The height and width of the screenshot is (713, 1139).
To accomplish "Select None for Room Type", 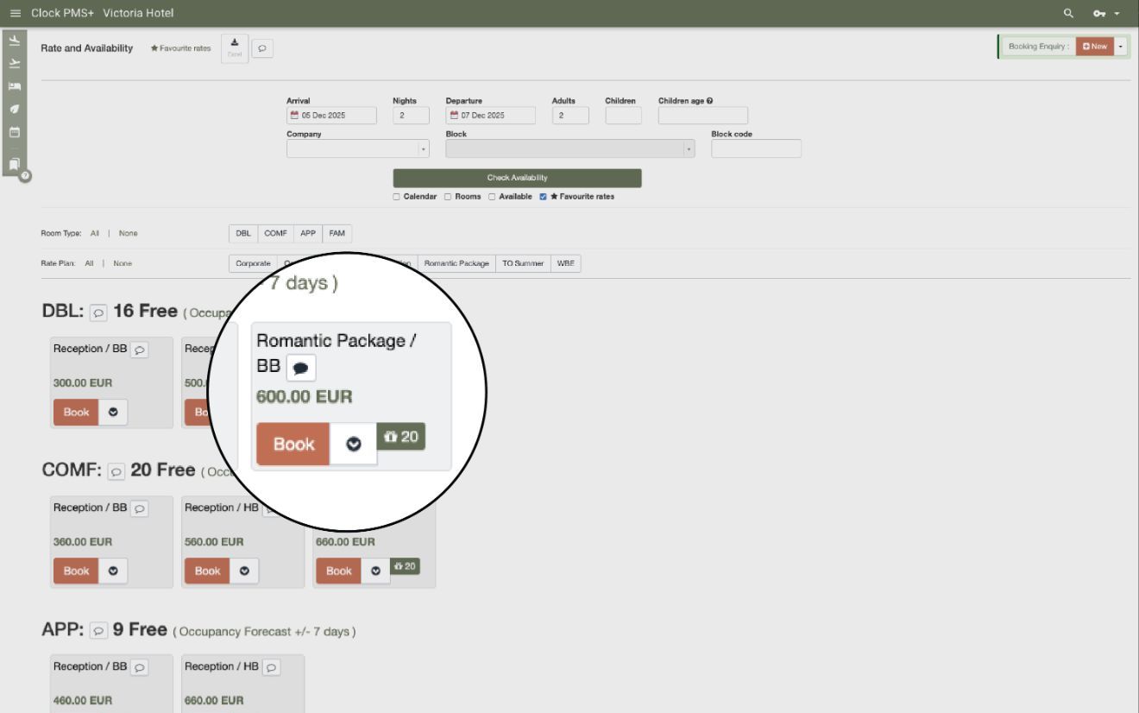I will (128, 233).
